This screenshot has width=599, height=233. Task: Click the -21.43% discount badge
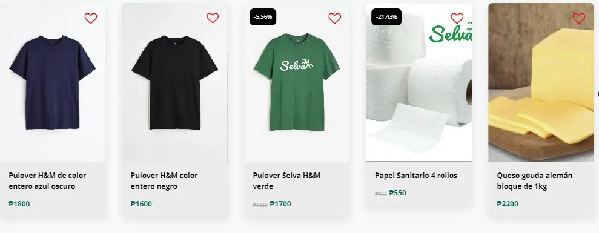pos(386,17)
